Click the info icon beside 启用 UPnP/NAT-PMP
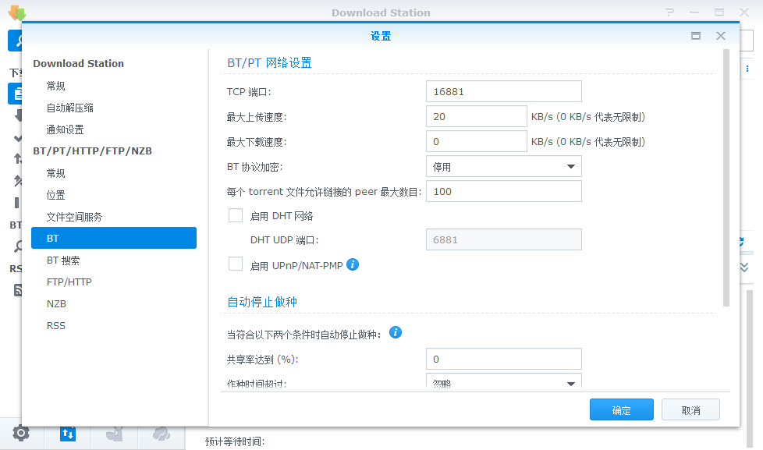The image size is (763, 450). click(353, 264)
